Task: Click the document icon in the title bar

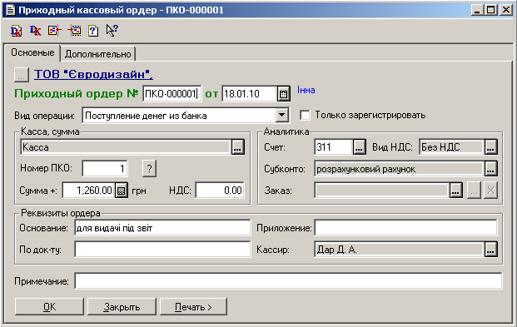Action: pyautogui.click(x=11, y=10)
